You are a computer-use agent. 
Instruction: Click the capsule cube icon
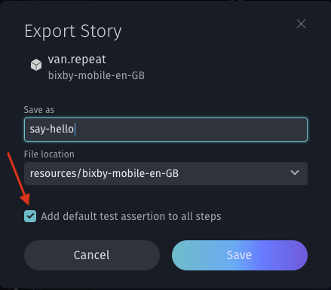point(36,65)
